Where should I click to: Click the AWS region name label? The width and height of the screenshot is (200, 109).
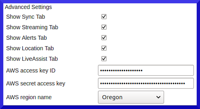click(x=29, y=97)
